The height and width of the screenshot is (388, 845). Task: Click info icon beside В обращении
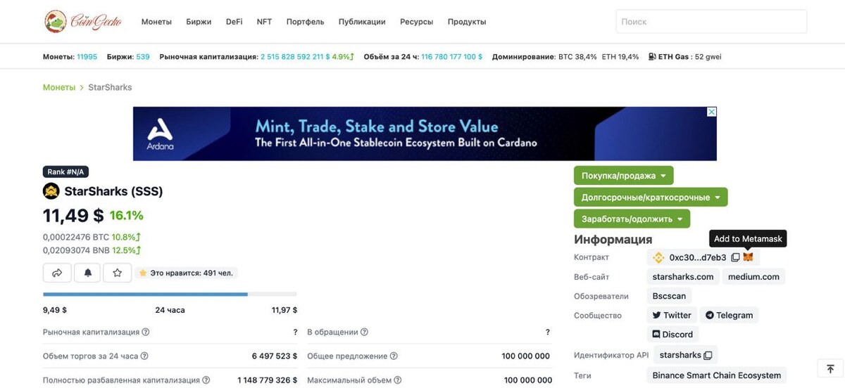point(364,332)
